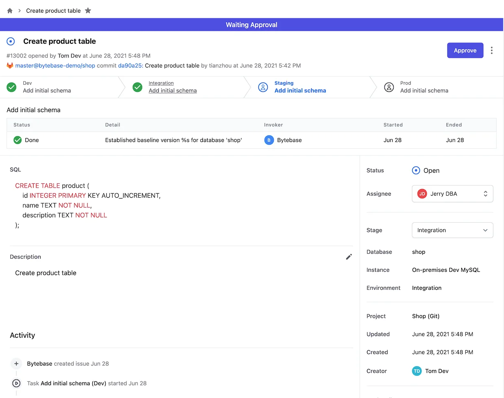Click the Open status radio icon
Screen dimensions: 504x398
[416, 170]
